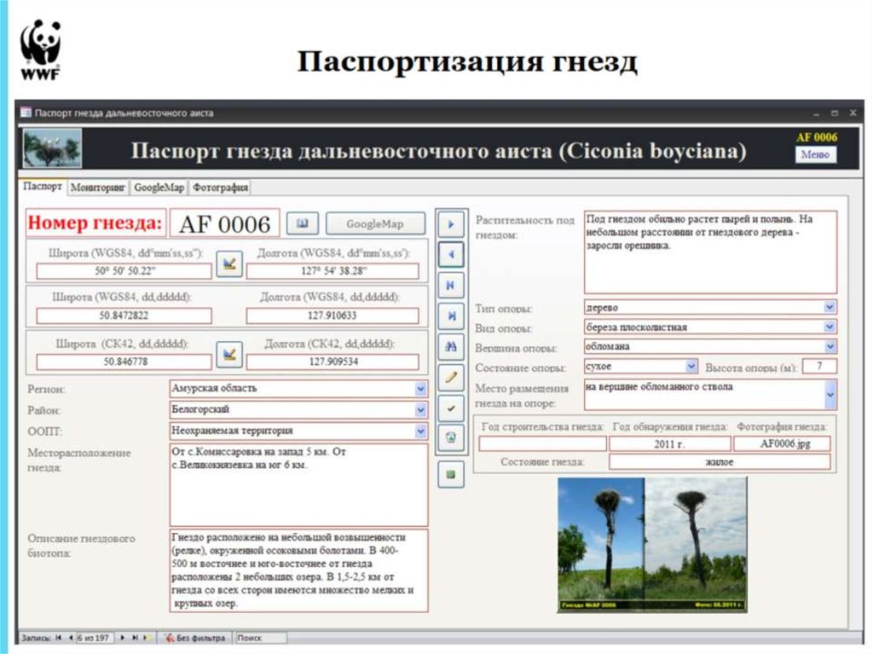The width and height of the screenshot is (873, 654).
Task: Click the Меню button in the header
Action: tap(816, 155)
